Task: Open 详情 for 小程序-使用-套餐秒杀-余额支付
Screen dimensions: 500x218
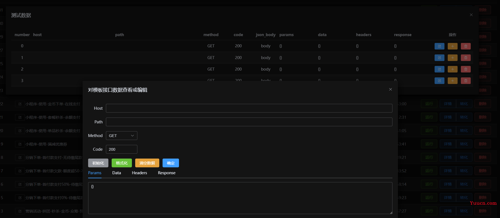Action: click(448, 117)
